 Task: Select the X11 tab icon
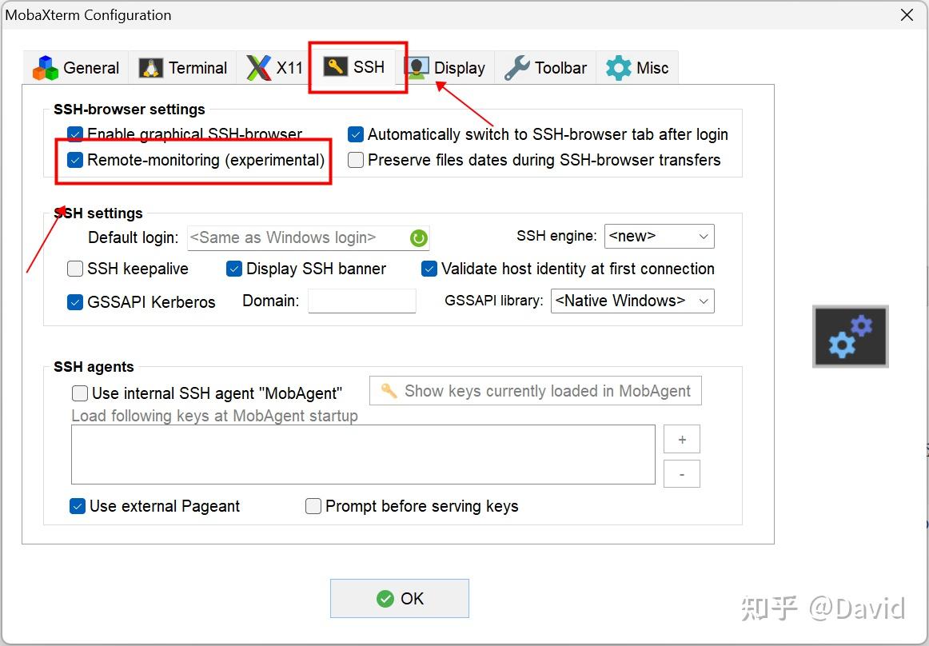[x=260, y=67]
